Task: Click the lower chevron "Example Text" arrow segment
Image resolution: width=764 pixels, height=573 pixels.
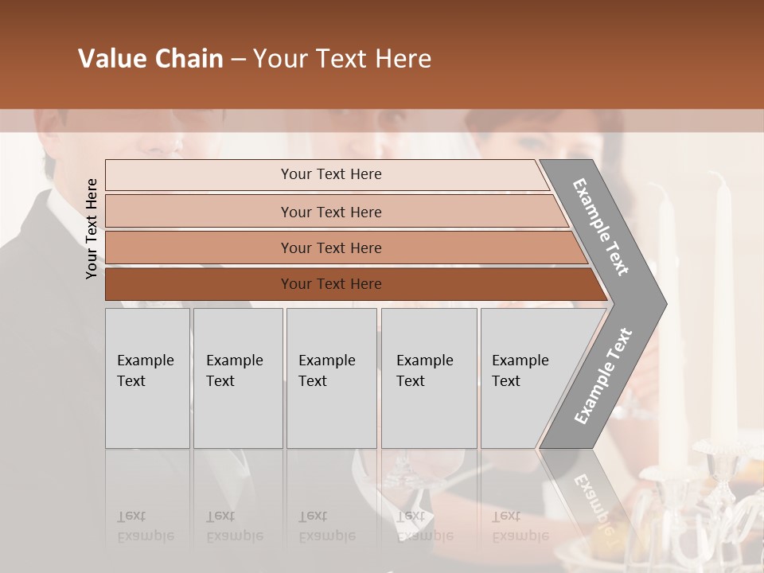Action: tap(603, 376)
